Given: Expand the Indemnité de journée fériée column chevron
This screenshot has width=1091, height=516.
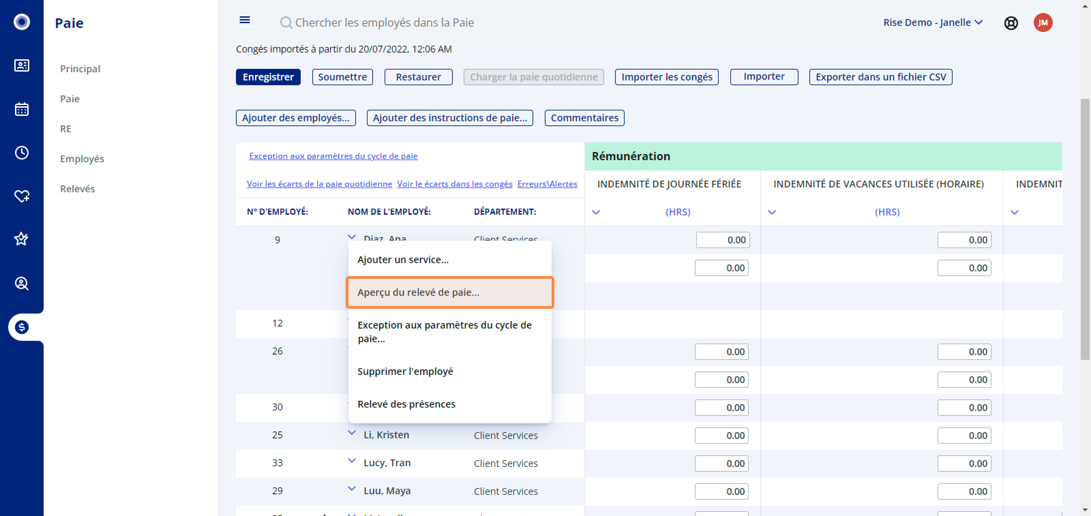Looking at the screenshot, I should 596,212.
